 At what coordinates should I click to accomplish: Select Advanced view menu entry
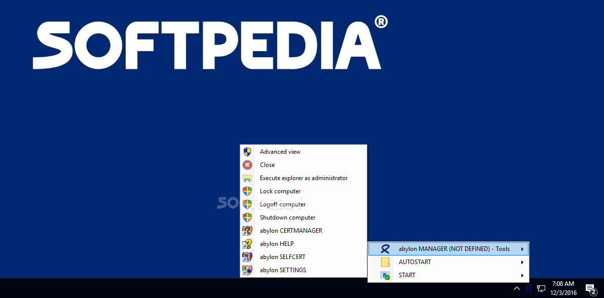click(x=303, y=151)
